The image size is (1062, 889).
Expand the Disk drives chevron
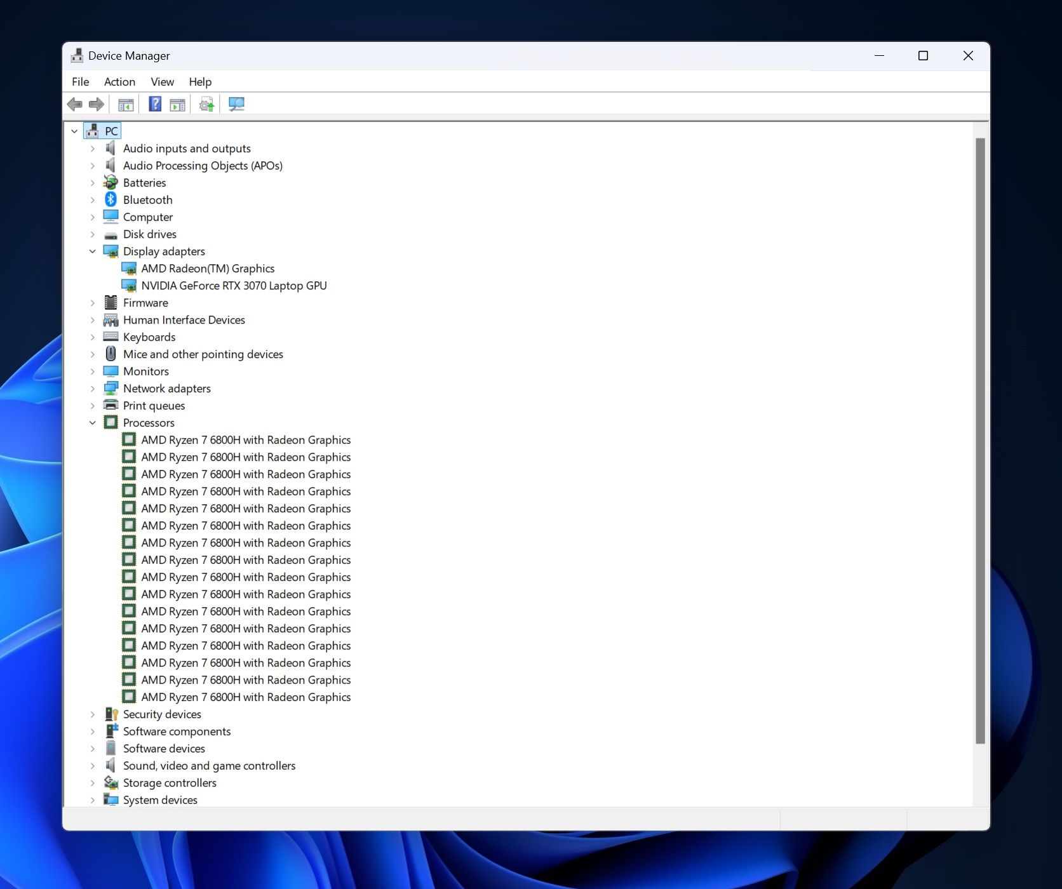click(x=92, y=234)
